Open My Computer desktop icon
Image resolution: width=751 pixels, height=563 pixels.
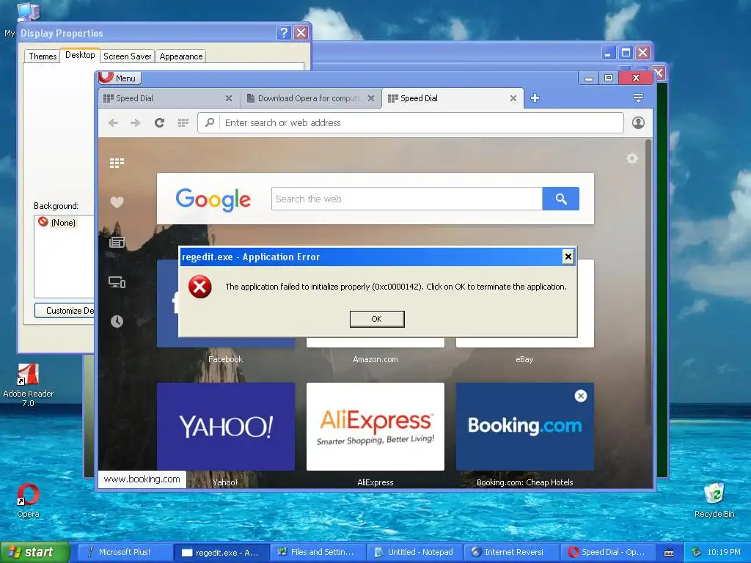click(28, 12)
